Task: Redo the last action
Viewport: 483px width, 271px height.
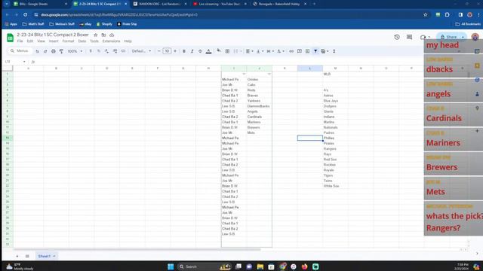Action: coord(45,51)
